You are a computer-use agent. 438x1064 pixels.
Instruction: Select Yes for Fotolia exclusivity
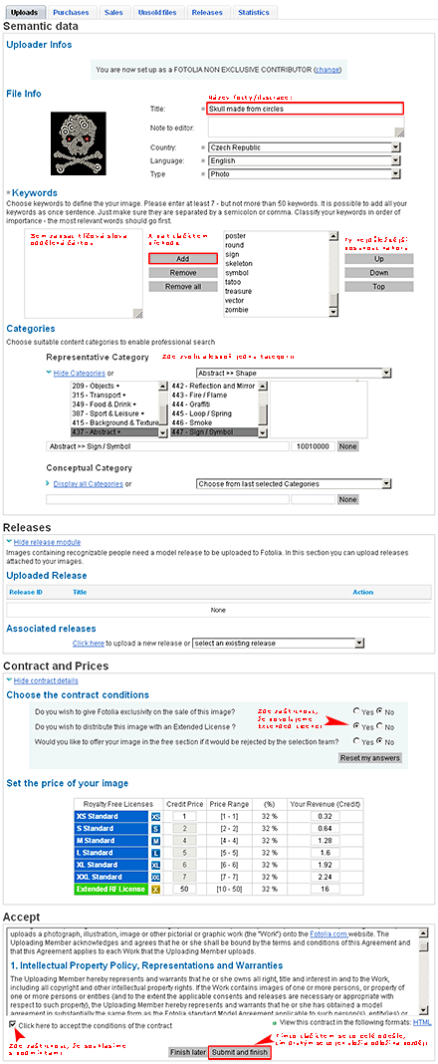(x=356, y=710)
